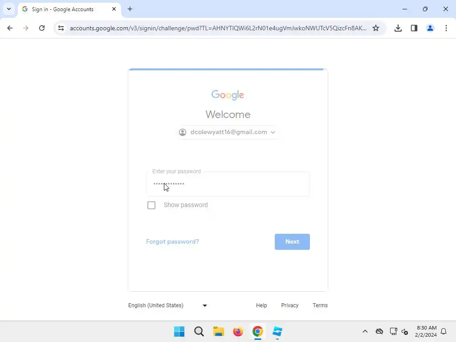Open the Terms link

[320, 305]
